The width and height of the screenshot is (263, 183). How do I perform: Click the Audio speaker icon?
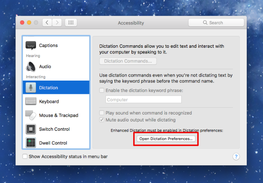[x=31, y=67]
